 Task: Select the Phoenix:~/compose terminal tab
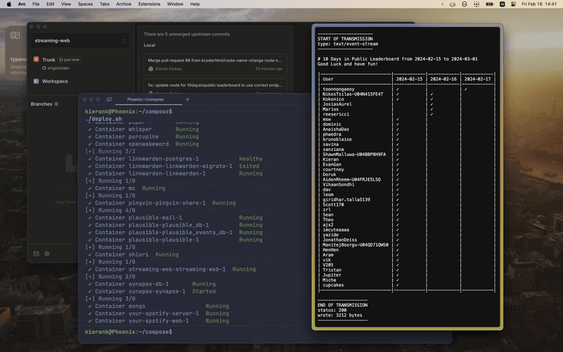145,99
